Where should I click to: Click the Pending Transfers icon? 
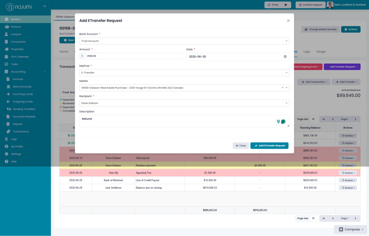(x=9, y=109)
